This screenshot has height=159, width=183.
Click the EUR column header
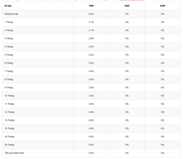163,6
